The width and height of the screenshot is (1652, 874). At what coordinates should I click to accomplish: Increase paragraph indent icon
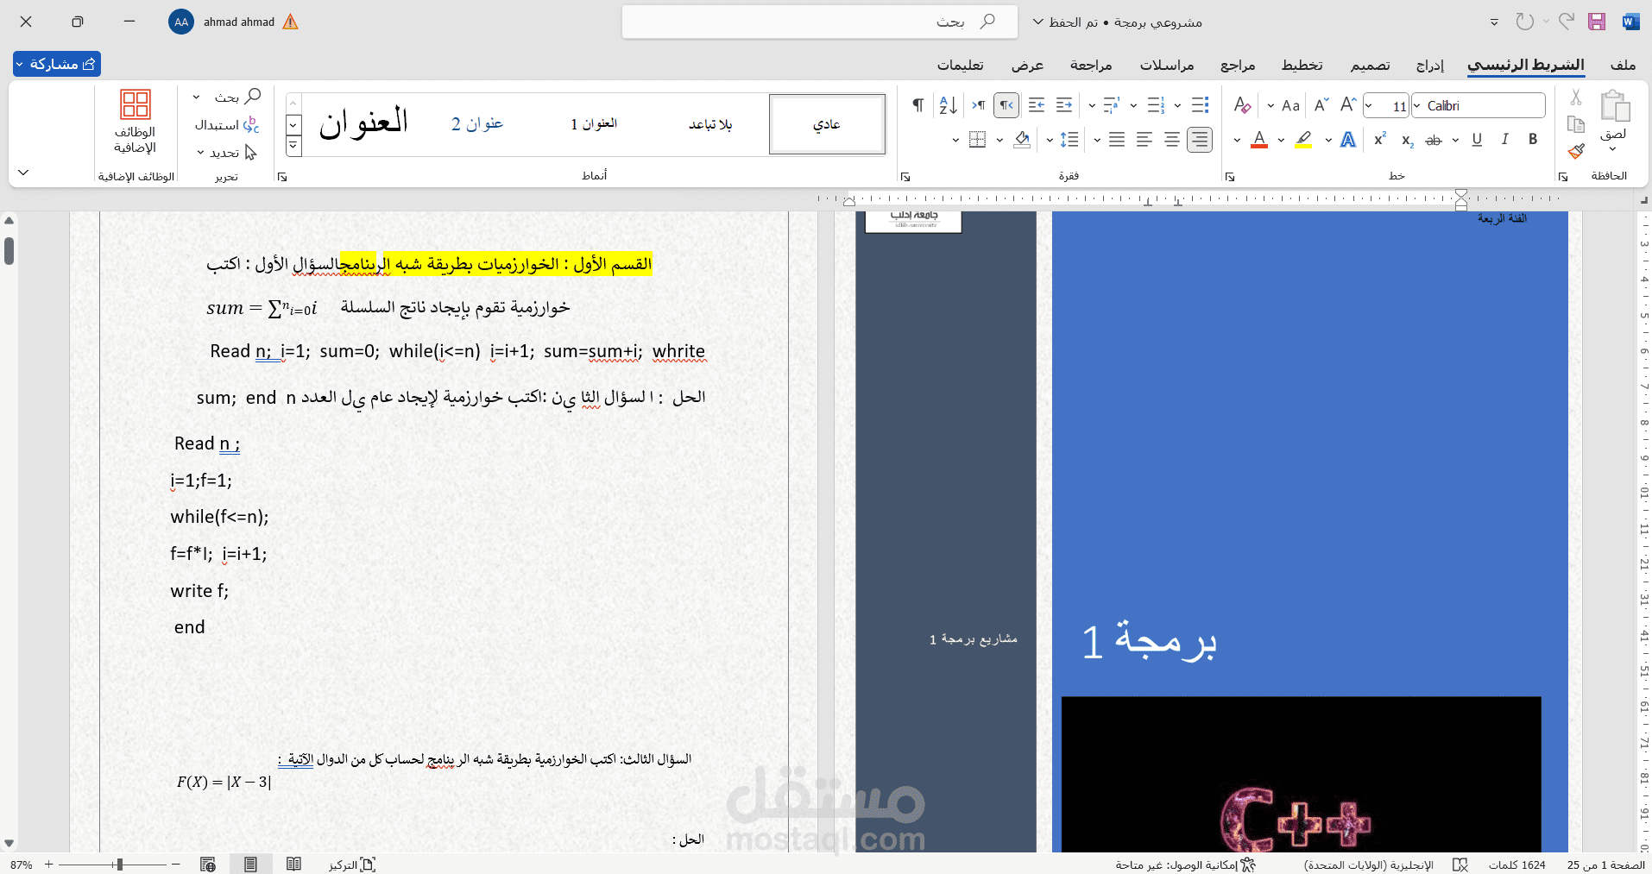click(x=1037, y=105)
